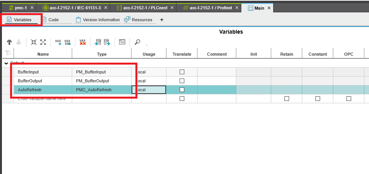This screenshot has height=174, width=369.
Task: Click the expand all groups icon
Action: [x=43, y=42]
